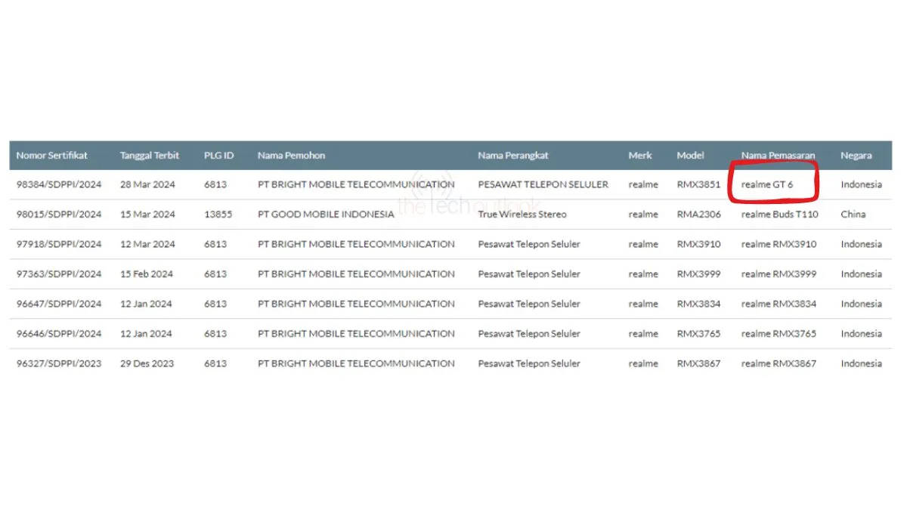Click PLG ID 13855
The width and height of the screenshot is (907, 510).
pyautogui.click(x=218, y=215)
